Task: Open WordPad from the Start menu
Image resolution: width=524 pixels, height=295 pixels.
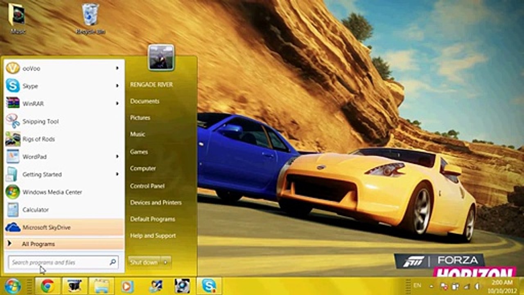Action: [x=64, y=157]
